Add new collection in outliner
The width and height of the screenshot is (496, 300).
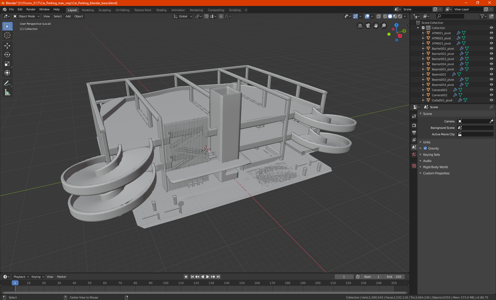[x=491, y=16]
